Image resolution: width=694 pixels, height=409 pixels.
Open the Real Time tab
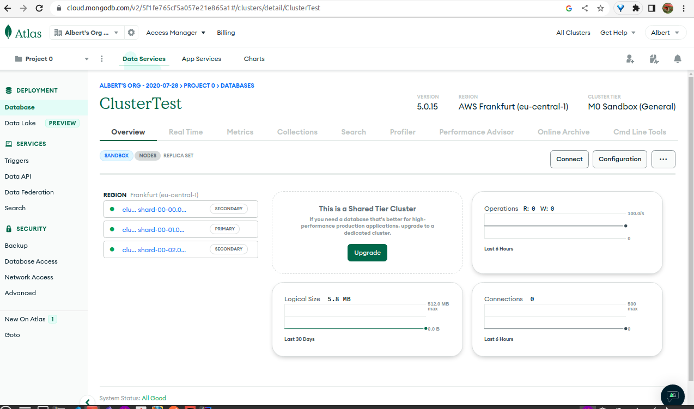point(186,132)
